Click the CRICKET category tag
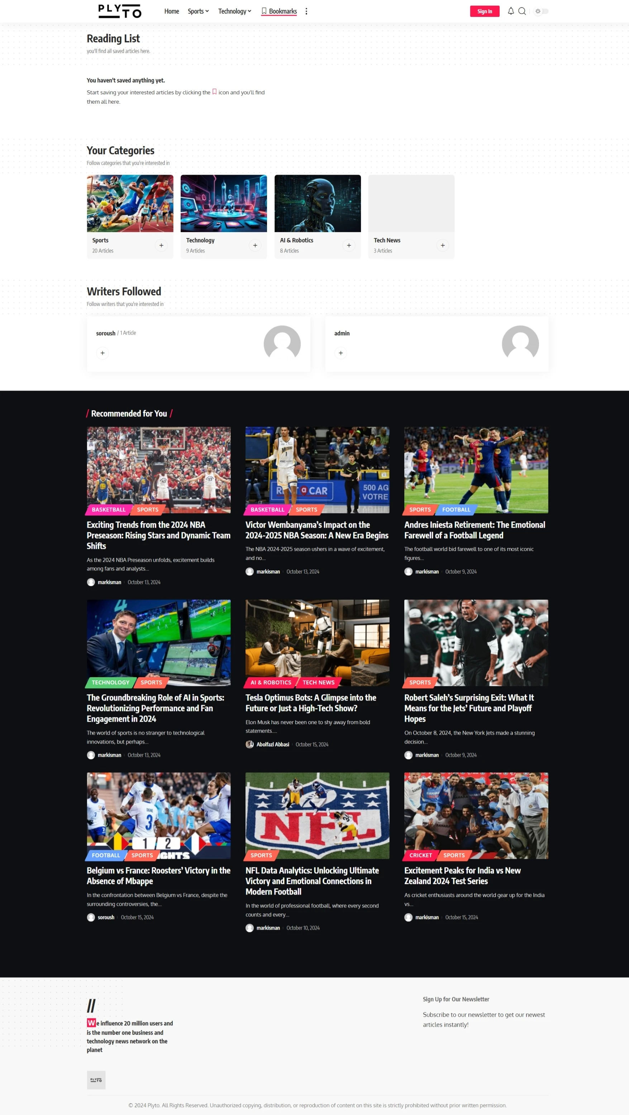Screen dimensions: 629x1115 [420, 855]
